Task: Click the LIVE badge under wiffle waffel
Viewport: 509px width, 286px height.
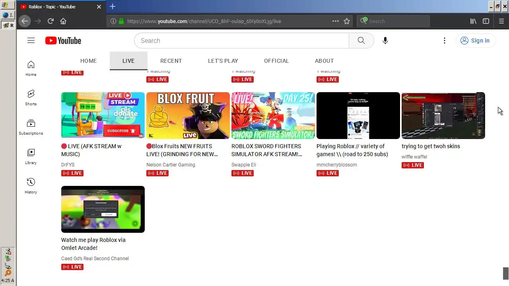Action: click(x=413, y=165)
